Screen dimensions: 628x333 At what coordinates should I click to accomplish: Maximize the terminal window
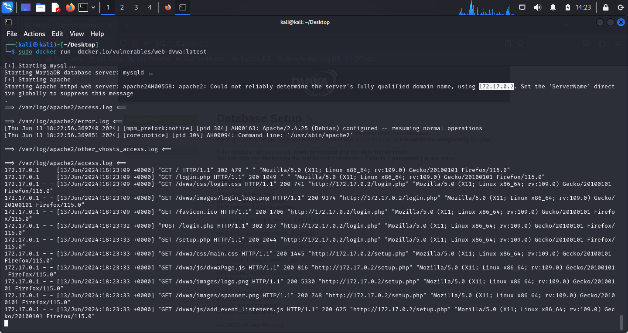611,22
